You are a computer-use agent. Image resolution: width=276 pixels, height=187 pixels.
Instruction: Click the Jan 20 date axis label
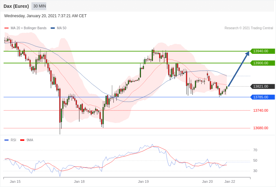207,181
